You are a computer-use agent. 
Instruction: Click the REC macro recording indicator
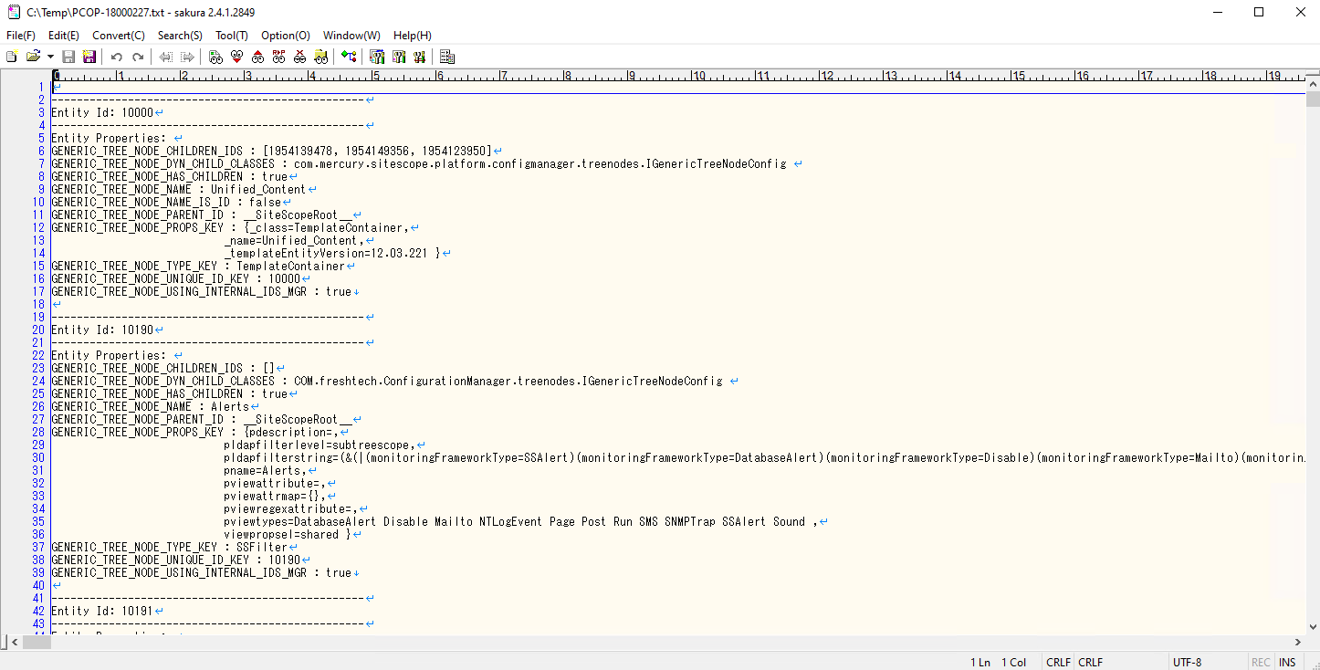[1261, 663]
